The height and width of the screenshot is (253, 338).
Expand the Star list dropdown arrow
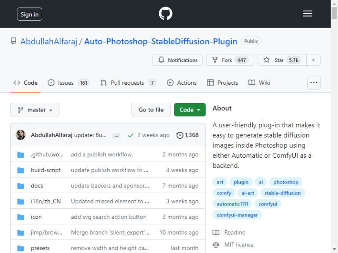[x=313, y=60]
